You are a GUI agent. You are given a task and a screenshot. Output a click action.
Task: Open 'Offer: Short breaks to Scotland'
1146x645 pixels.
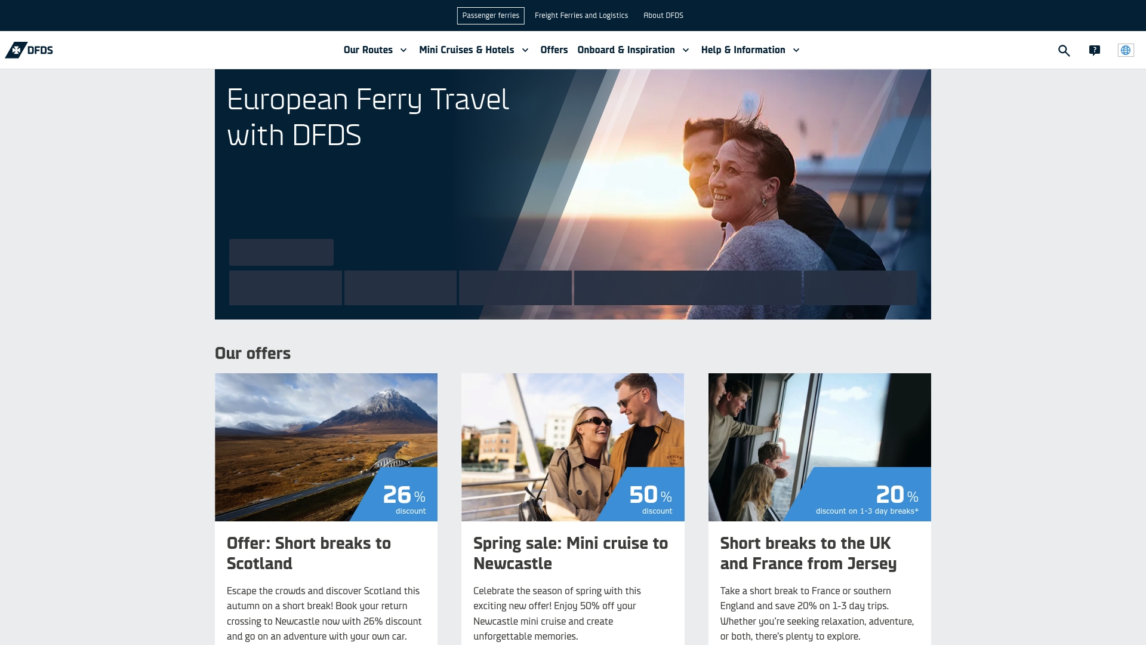(308, 553)
